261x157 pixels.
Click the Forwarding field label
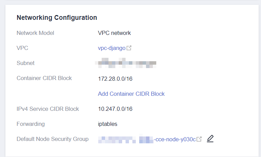click(x=30, y=124)
